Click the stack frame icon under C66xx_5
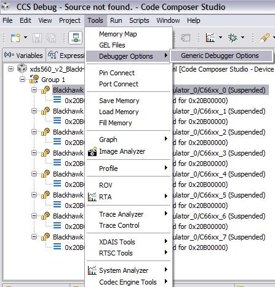The height and width of the screenshot is (287, 275). 57,205
